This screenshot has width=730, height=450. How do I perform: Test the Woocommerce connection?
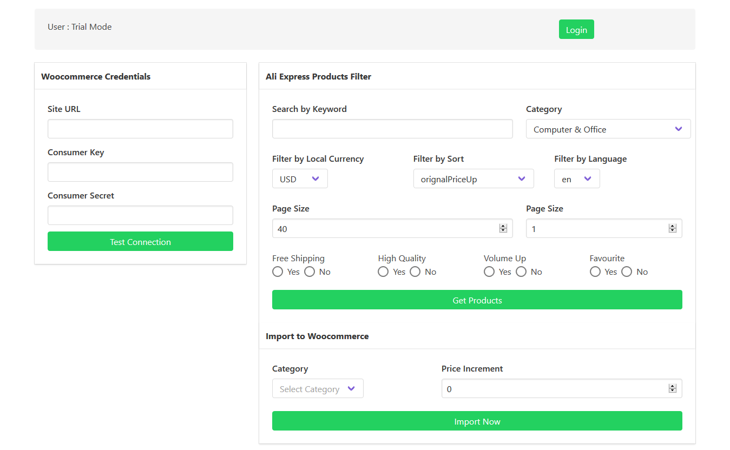(x=140, y=241)
